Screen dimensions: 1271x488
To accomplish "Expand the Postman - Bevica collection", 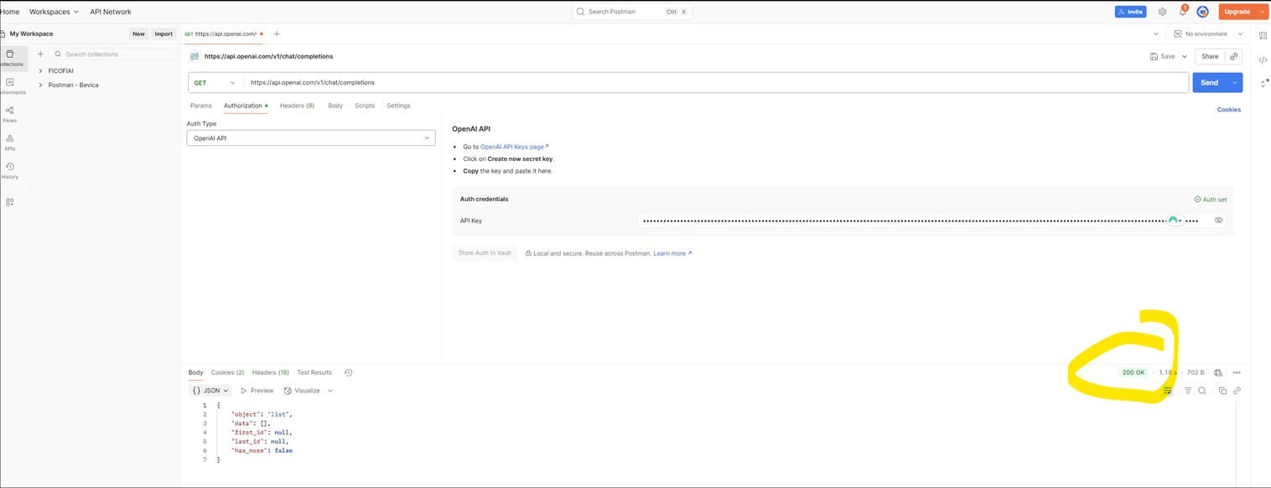I will 40,85.
